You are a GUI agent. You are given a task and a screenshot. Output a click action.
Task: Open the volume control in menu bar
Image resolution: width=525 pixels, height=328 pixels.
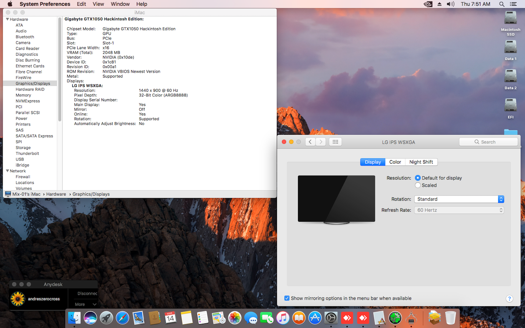click(450, 4)
